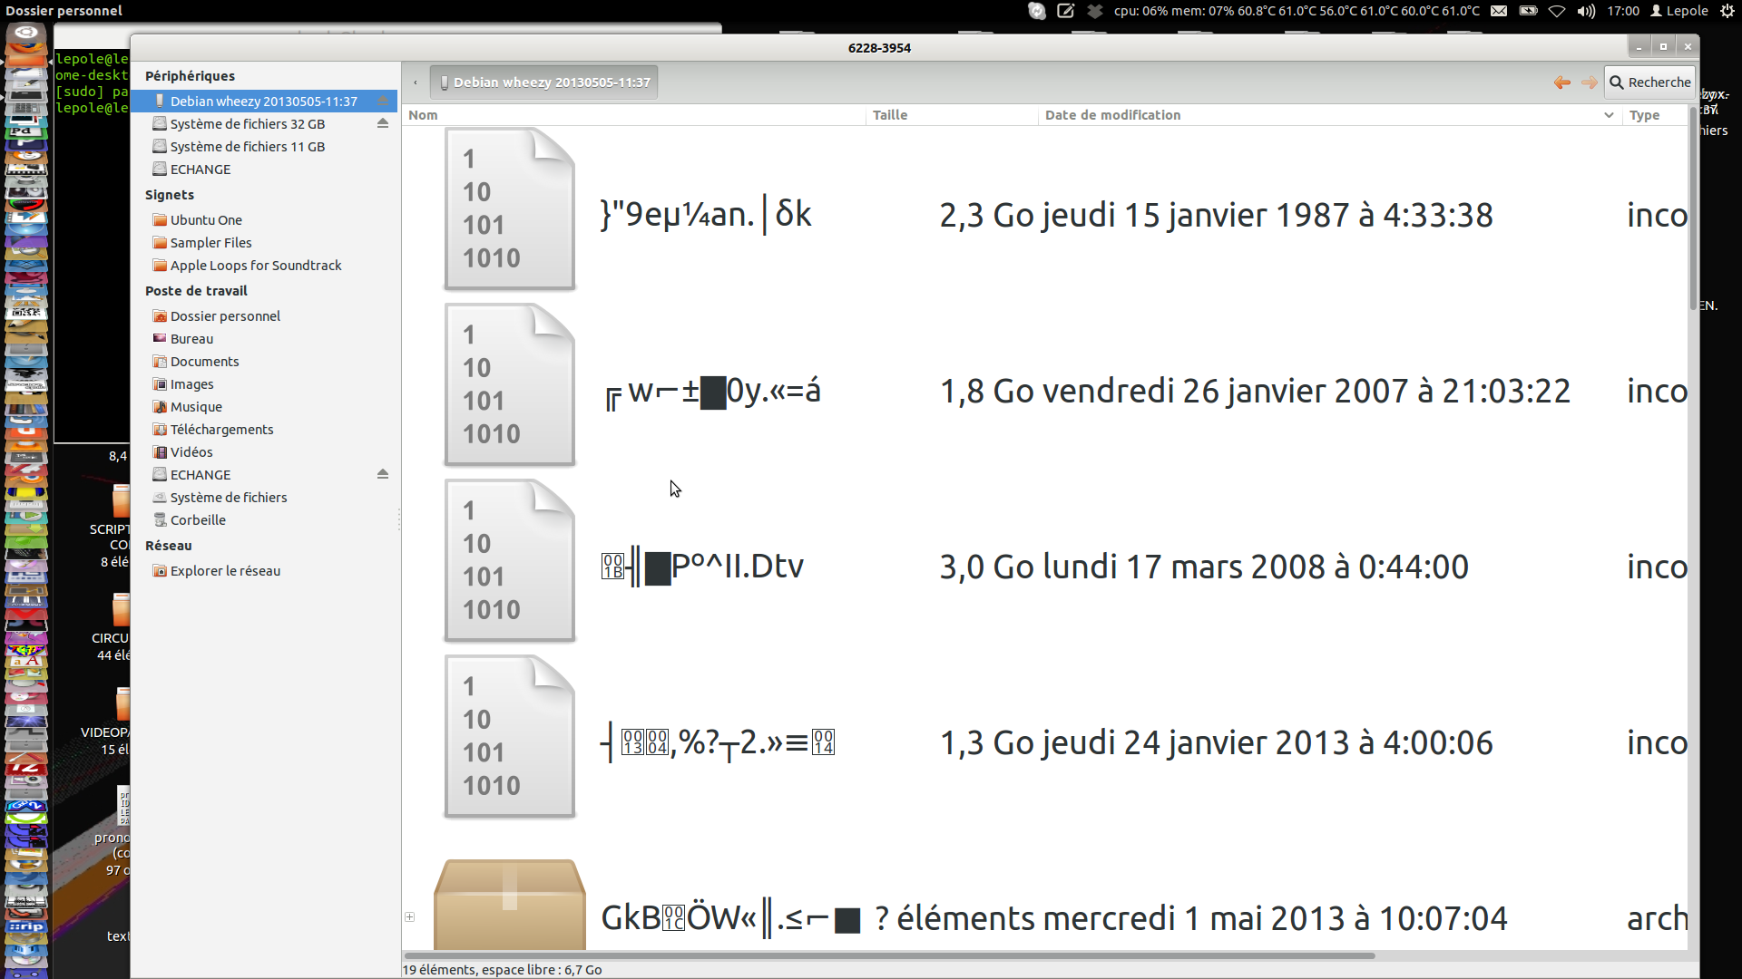Eject the Debian wheezy device

point(383,101)
